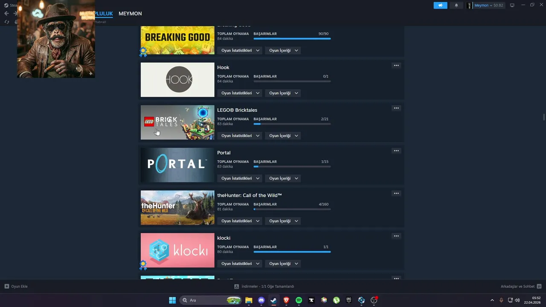Screen dimensions: 546x307
Task: Switch to Big Picture mode icon
Action: point(512,6)
